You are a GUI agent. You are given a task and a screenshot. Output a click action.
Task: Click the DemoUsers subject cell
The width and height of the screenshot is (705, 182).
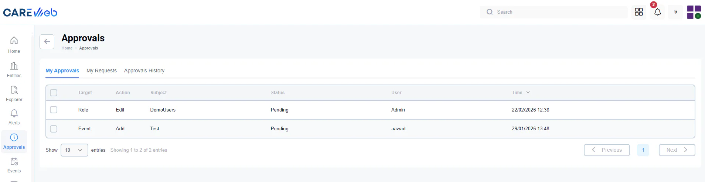click(163, 110)
